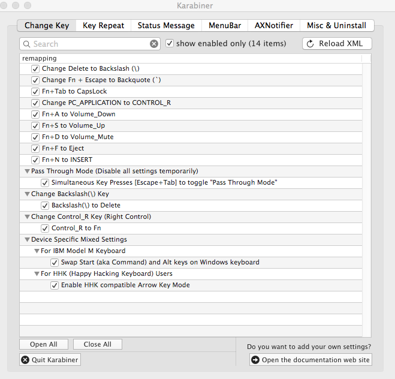Click the Reload XML circular arrow icon
Viewport: 395px width, 379px height.
(310, 44)
